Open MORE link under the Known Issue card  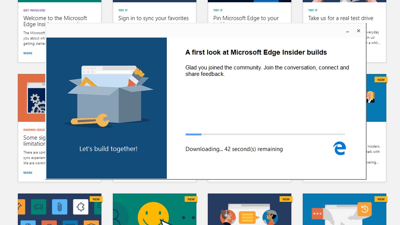[28, 173]
